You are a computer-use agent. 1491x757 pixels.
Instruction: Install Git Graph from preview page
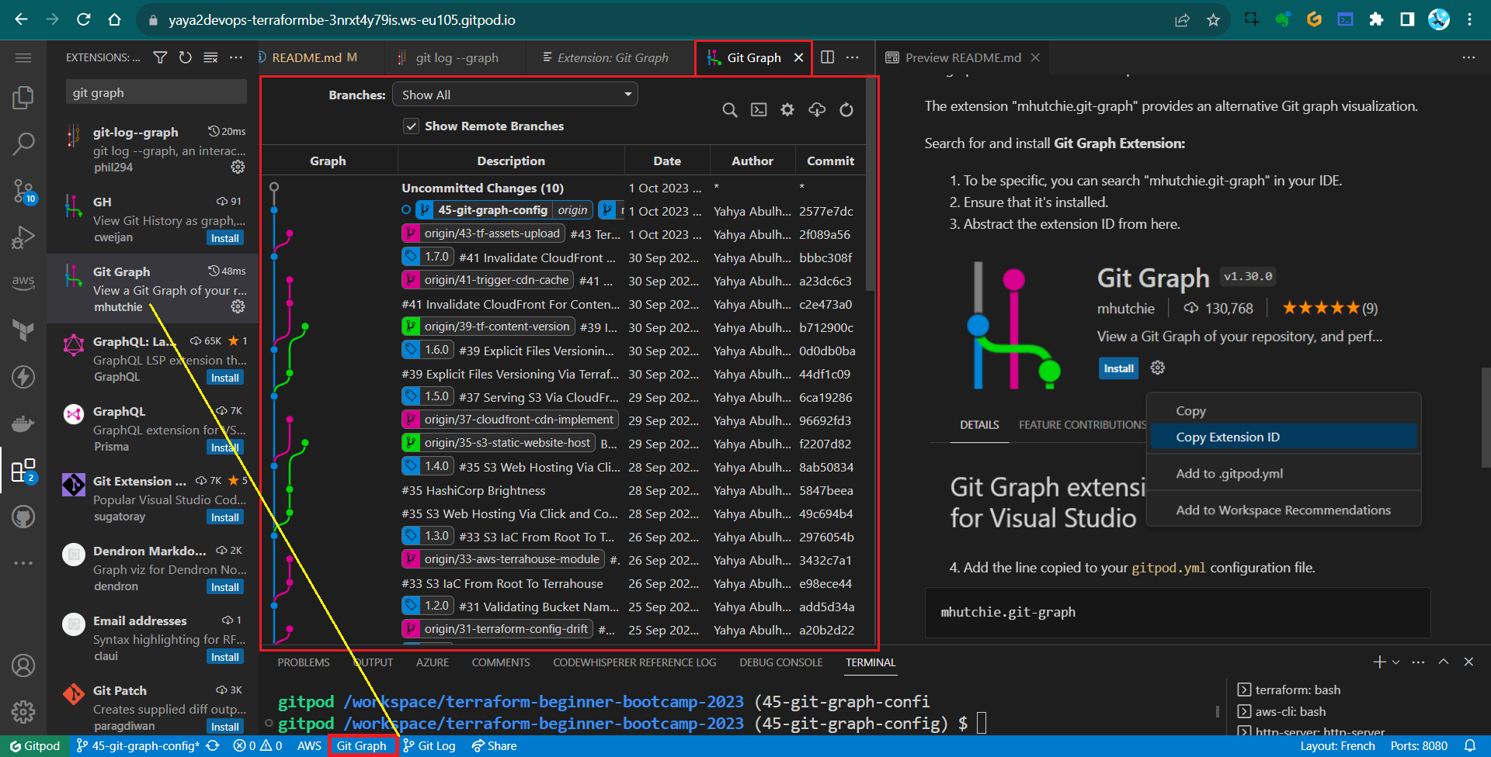1118,368
